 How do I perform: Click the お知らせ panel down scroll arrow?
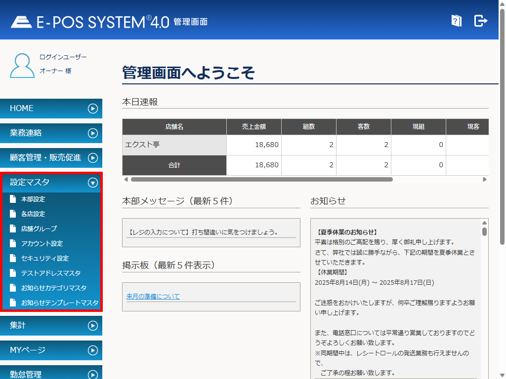tap(485, 375)
